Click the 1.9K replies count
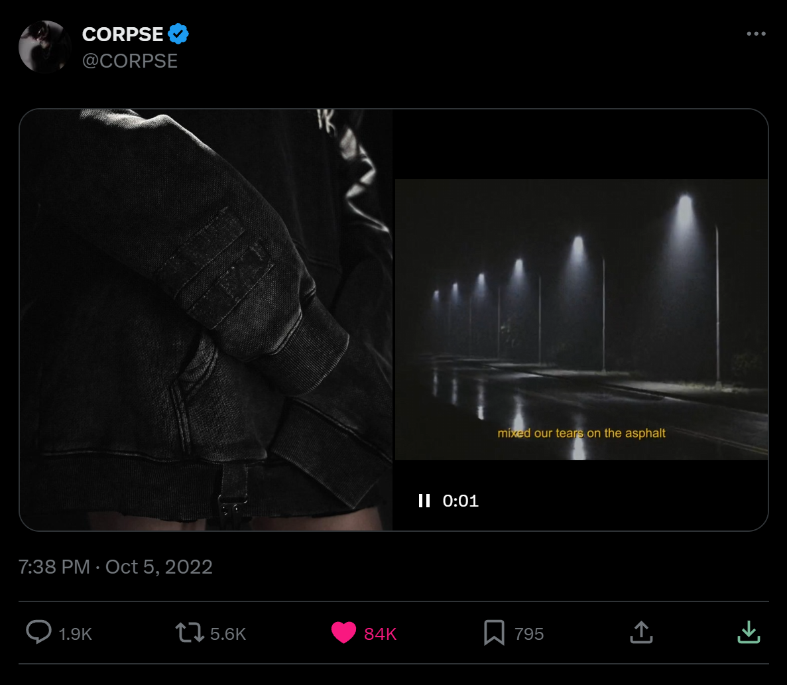The width and height of the screenshot is (787, 685). [76, 635]
